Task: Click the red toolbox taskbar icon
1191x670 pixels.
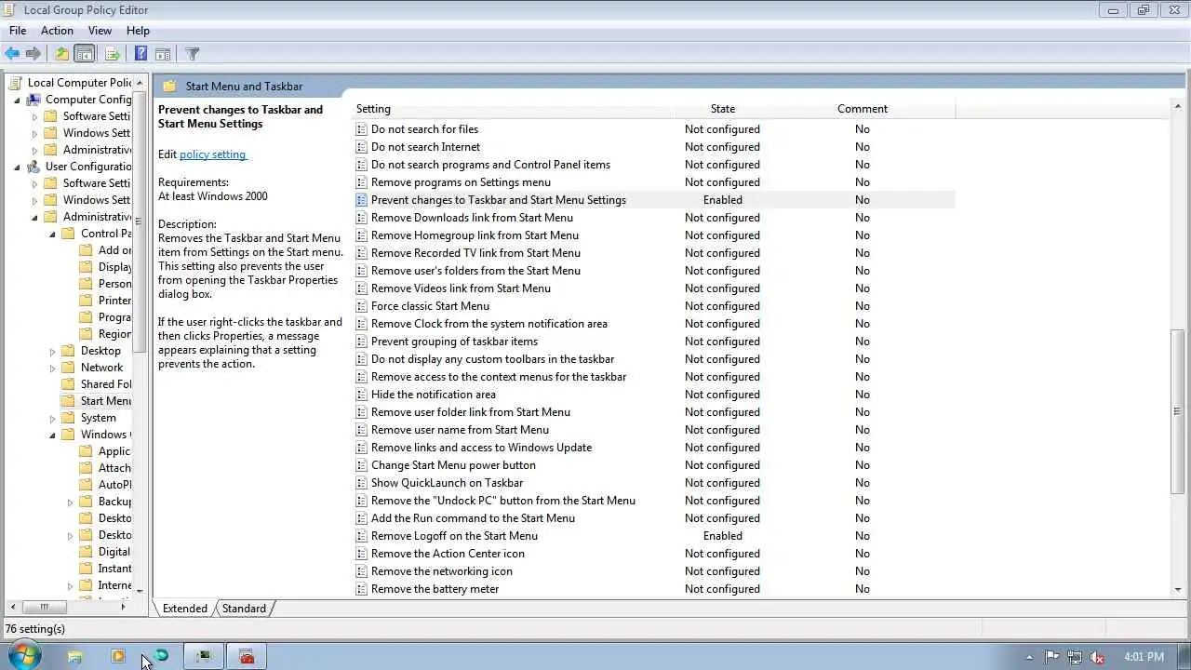Action: click(x=247, y=656)
